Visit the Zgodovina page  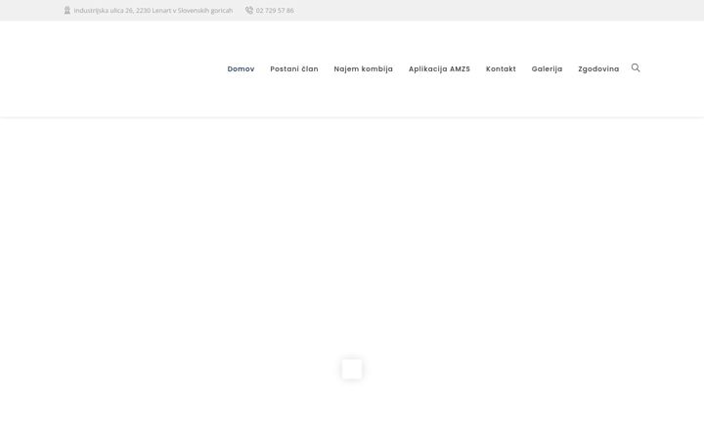pos(598,68)
